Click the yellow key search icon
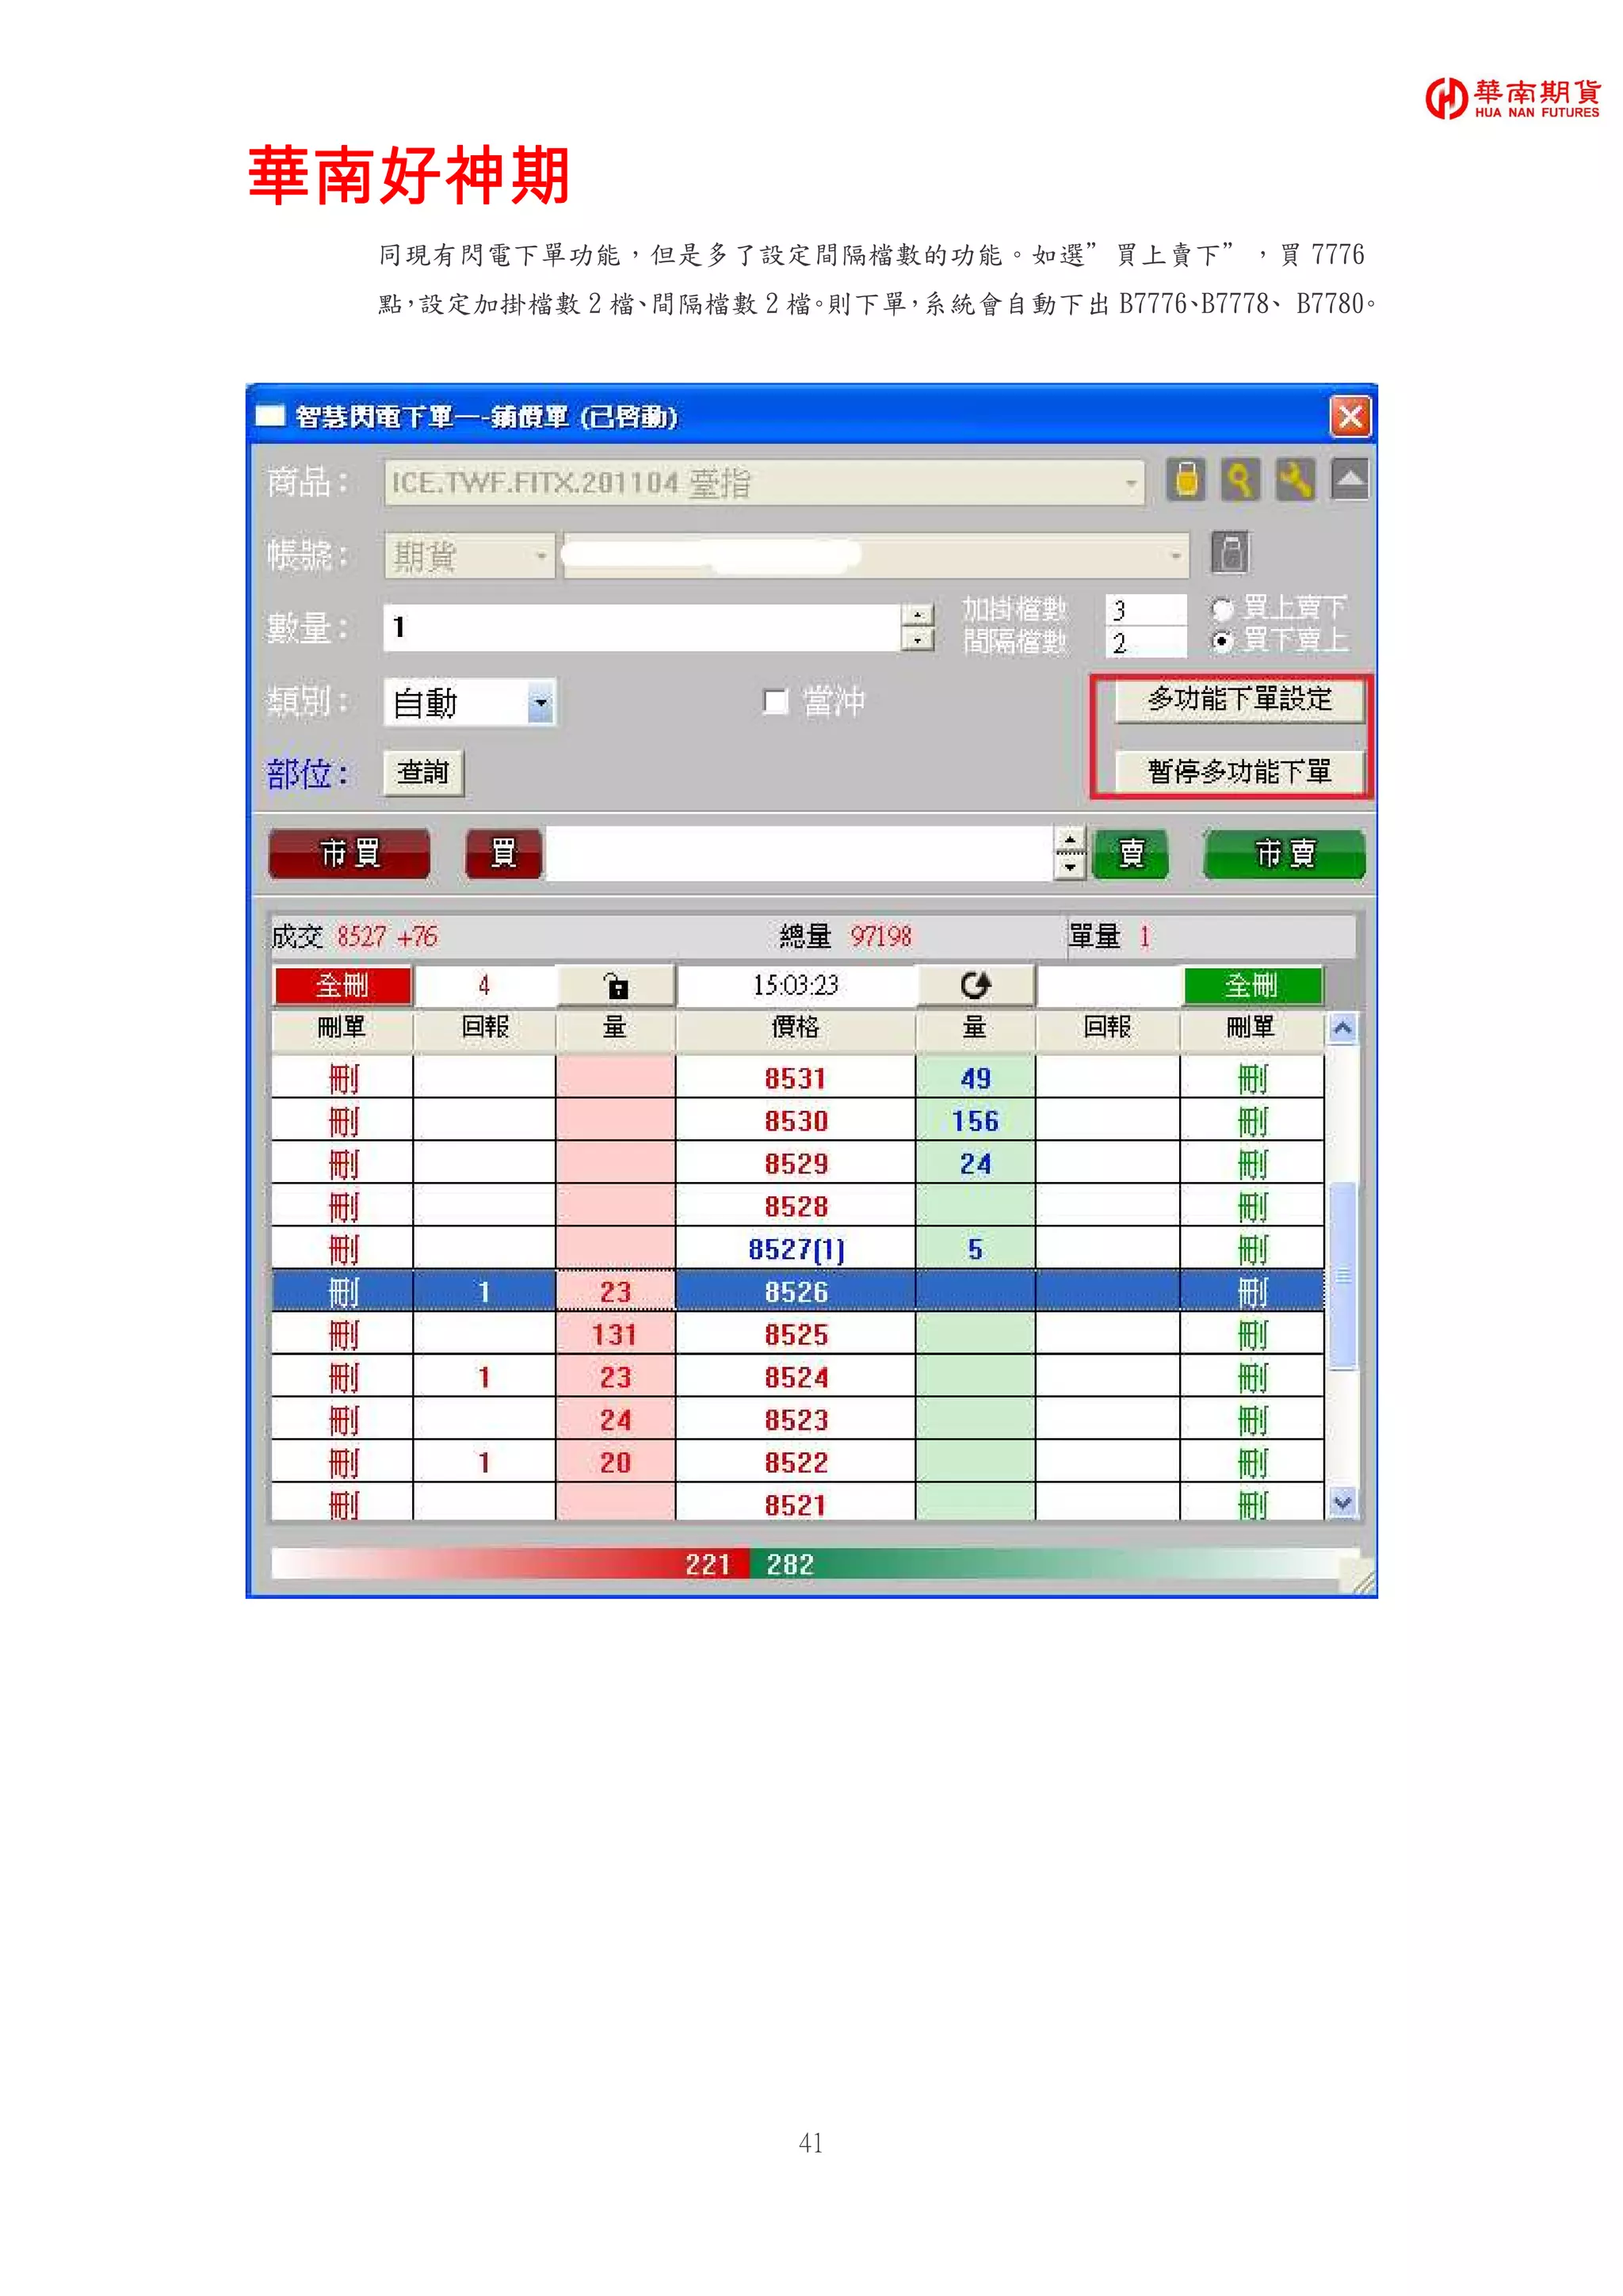The image size is (1623, 2296). click(x=1240, y=480)
